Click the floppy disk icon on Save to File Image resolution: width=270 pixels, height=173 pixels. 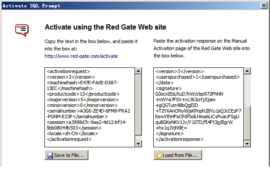coord(50,156)
